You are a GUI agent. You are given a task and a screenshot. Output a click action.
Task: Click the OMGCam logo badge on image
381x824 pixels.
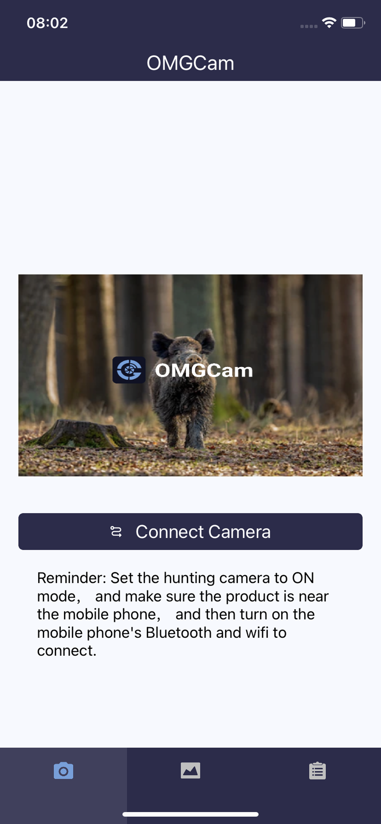coord(129,370)
